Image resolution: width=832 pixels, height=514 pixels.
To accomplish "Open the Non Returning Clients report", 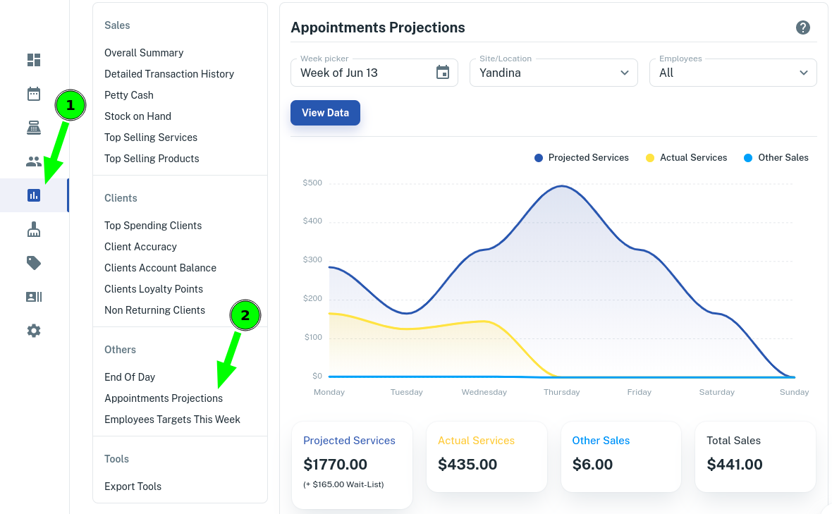I will point(154,310).
